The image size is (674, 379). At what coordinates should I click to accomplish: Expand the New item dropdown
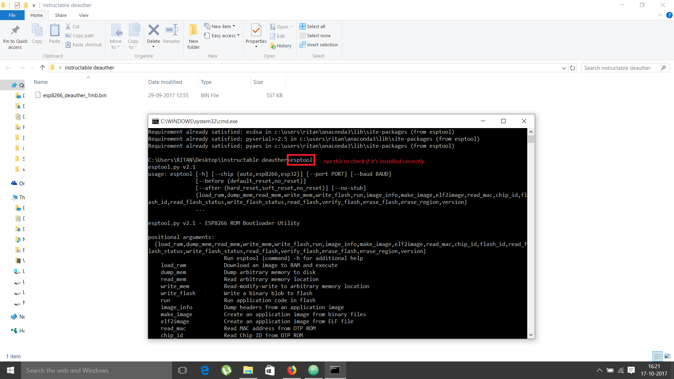(234, 26)
